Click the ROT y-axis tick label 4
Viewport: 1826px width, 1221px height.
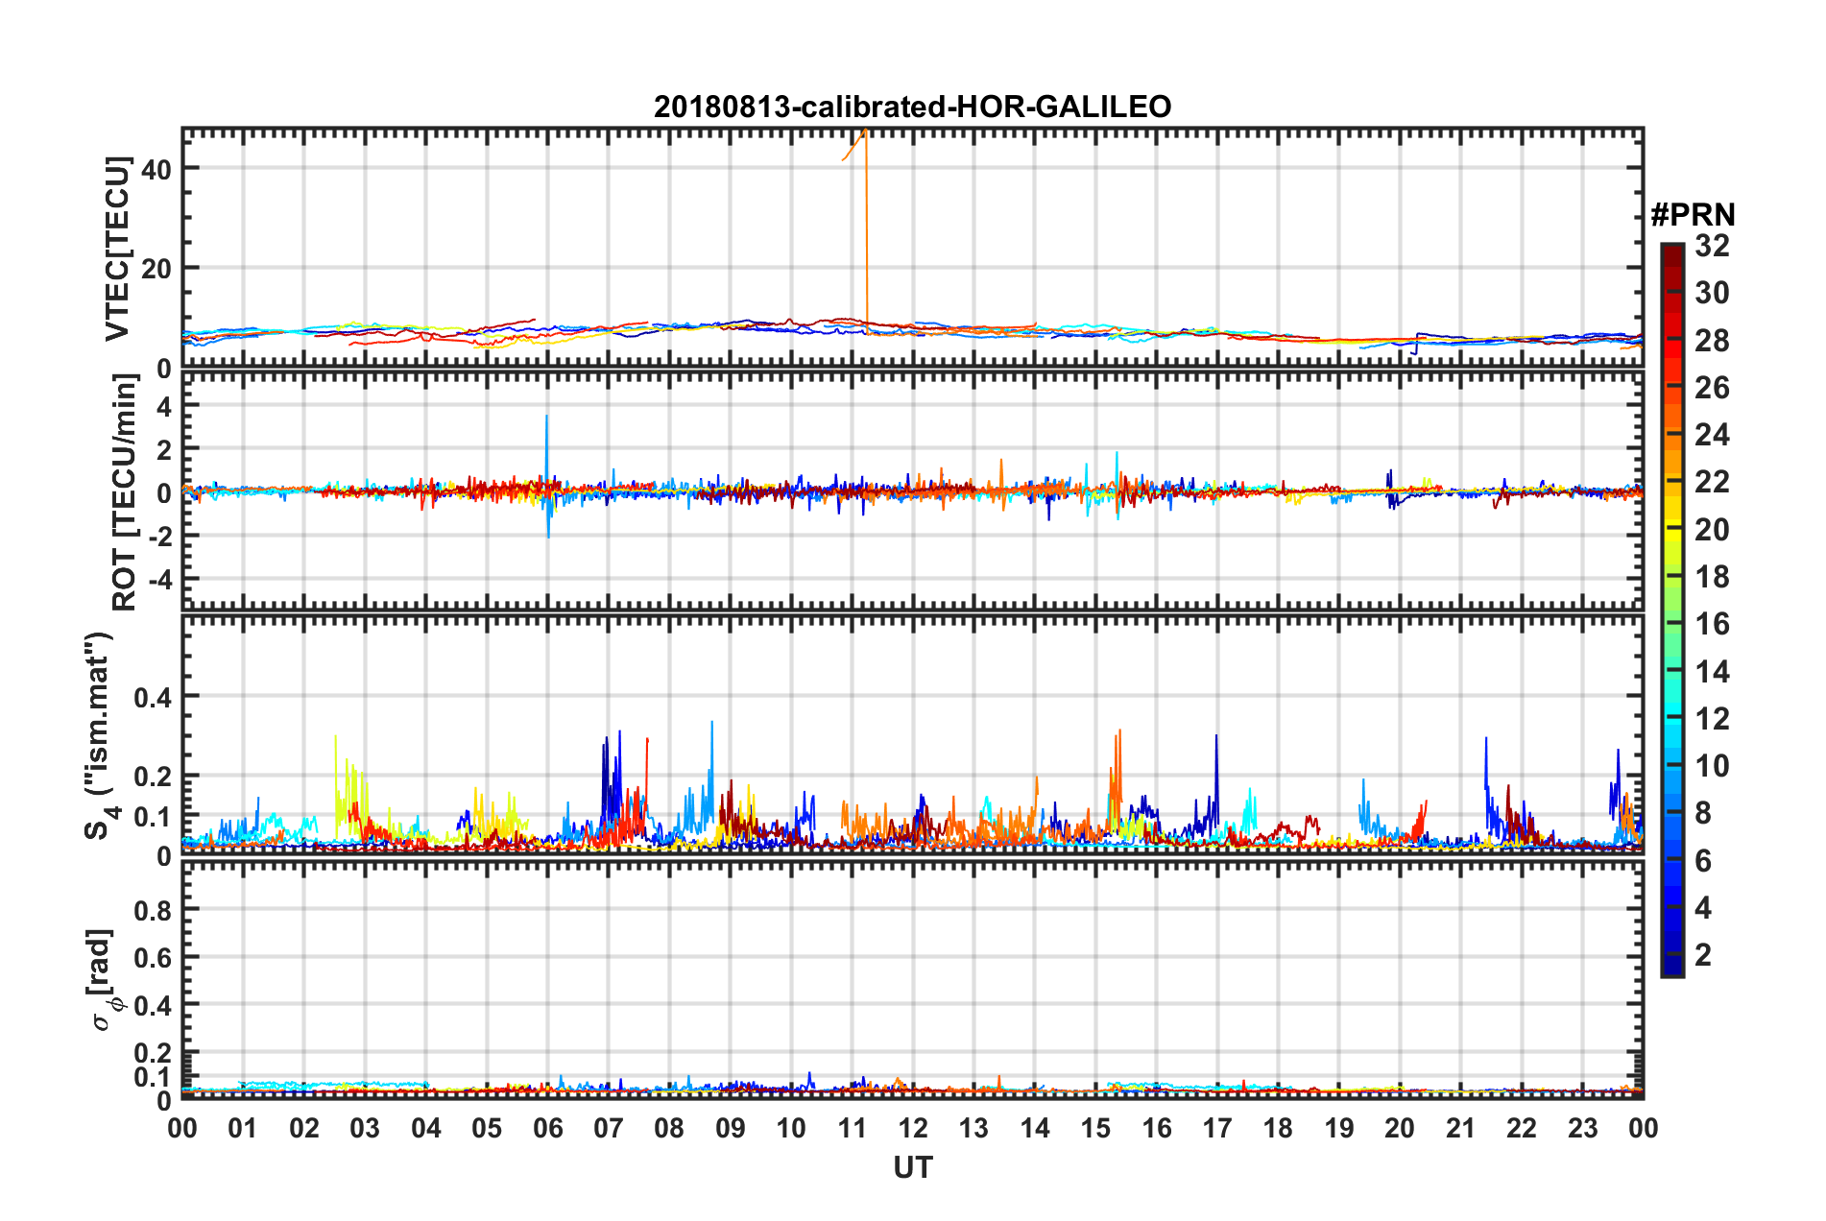pos(164,407)
